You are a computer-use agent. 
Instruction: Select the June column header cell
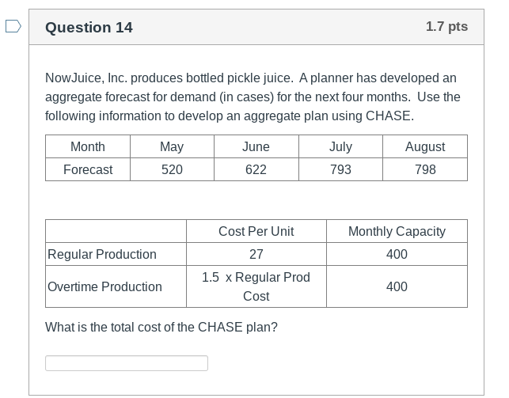tap(256, 146)
